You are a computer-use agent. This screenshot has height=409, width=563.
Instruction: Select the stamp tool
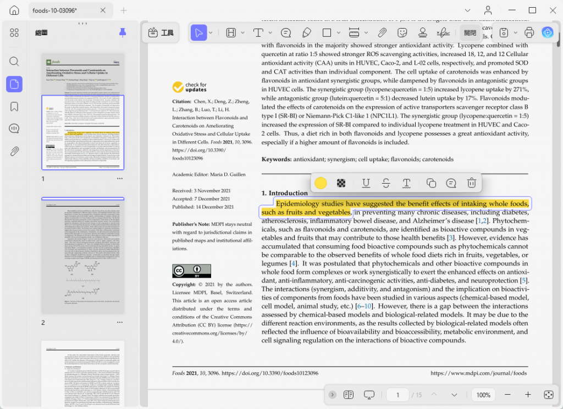point(423,32)
